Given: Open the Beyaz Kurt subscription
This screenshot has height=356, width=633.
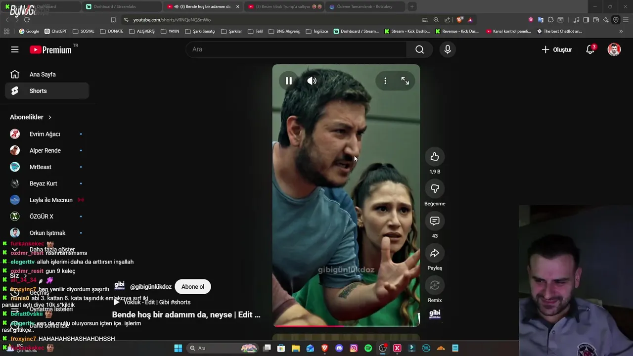Looking at the screenshot, I should [x=47, y=183].
